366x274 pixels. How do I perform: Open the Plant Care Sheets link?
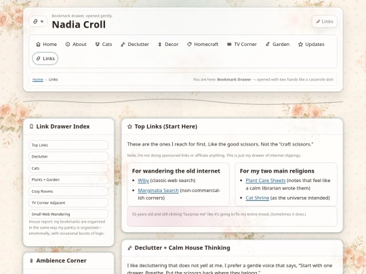click(266, 181)
